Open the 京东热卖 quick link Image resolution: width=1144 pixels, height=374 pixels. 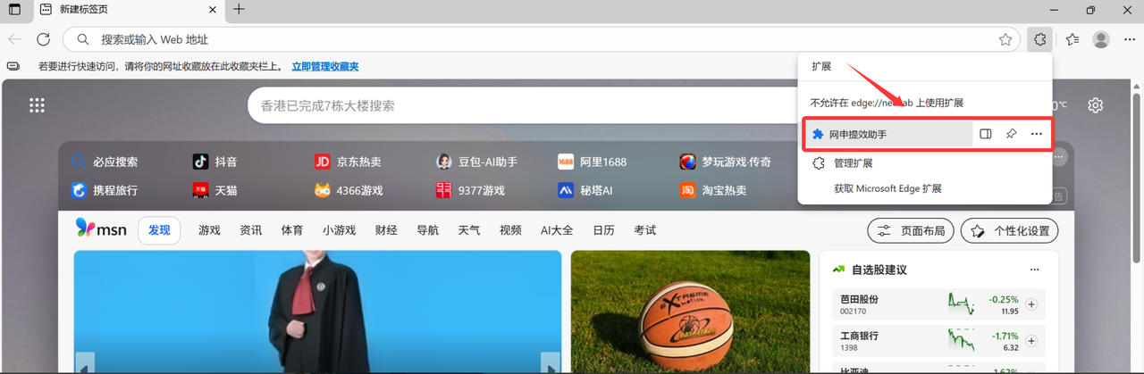[349, 162]
